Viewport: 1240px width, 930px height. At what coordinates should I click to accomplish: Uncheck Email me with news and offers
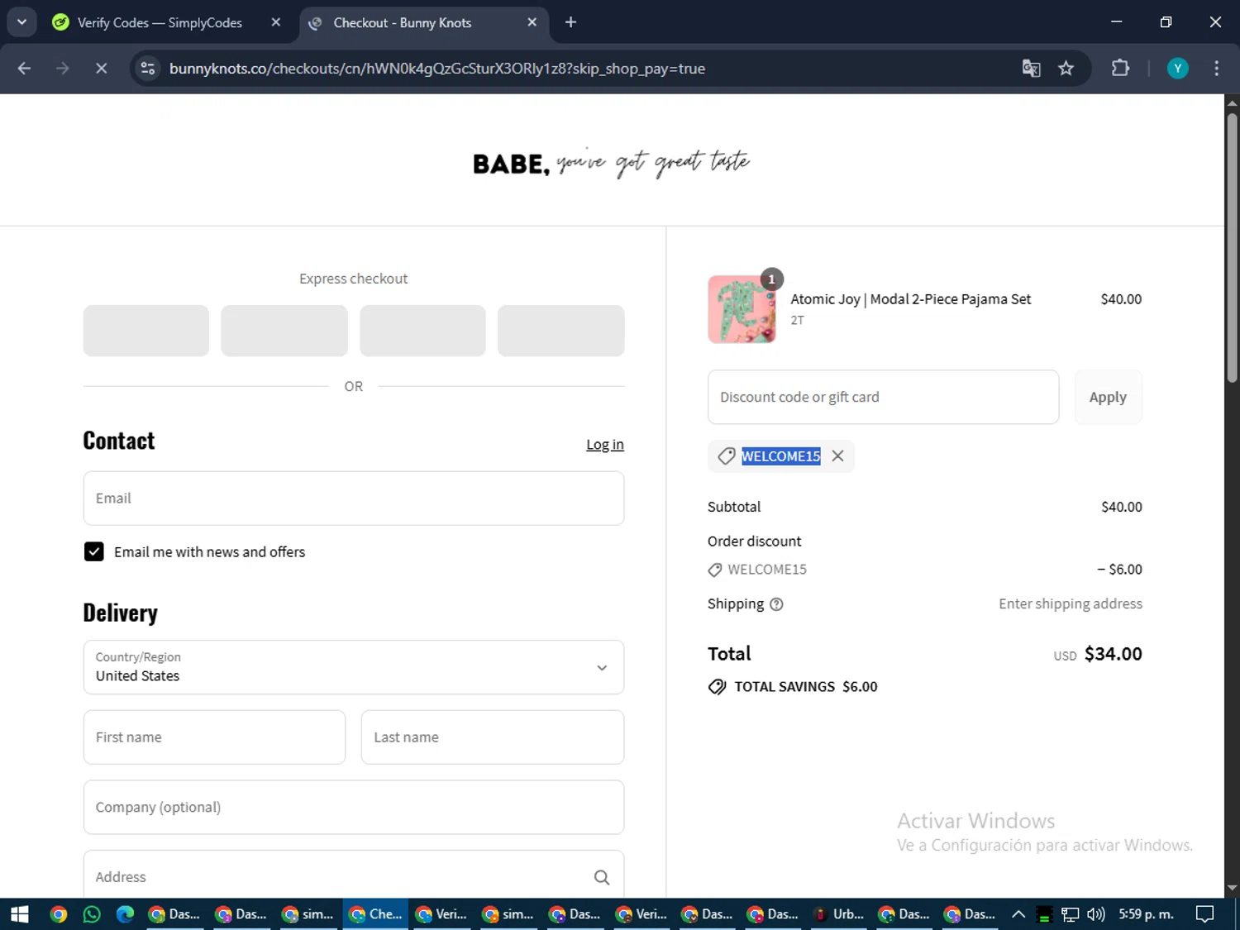(94, 551)
